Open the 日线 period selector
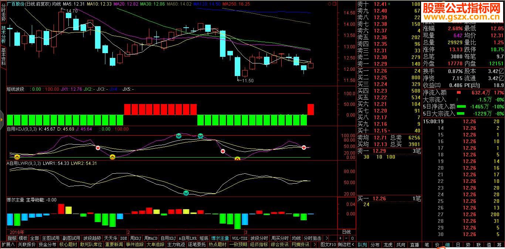This screenshot has width=505, height=249. tap(346, 232)
